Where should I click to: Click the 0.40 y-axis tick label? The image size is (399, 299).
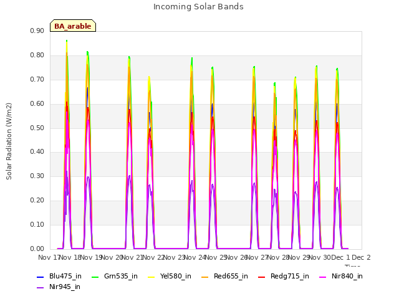point(37,152)
